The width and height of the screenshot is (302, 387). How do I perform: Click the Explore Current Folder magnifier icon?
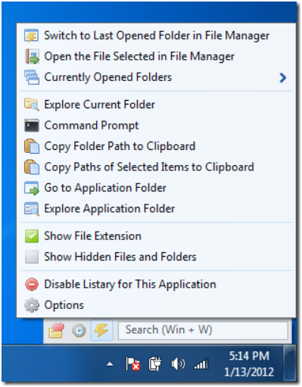coord(32,105)
